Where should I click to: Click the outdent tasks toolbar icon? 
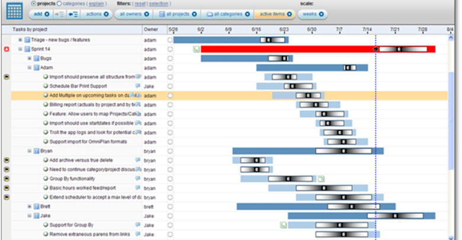(x=73, y=14)
